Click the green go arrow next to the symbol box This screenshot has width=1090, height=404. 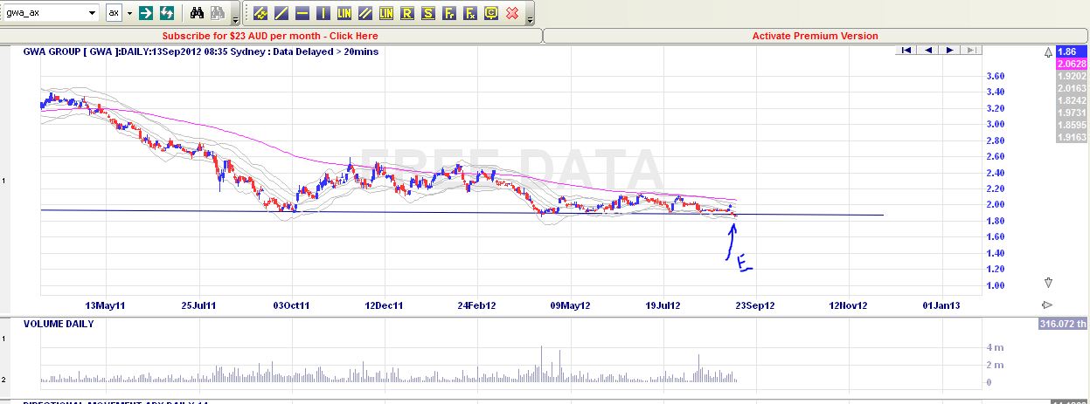tap(146, 13)
